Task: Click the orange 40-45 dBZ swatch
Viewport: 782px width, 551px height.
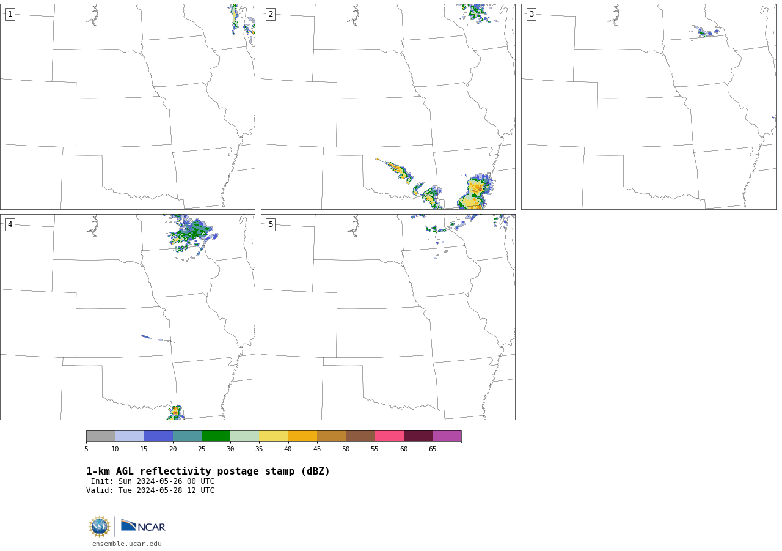Action: pyautogui.click(x=302, y=436)
